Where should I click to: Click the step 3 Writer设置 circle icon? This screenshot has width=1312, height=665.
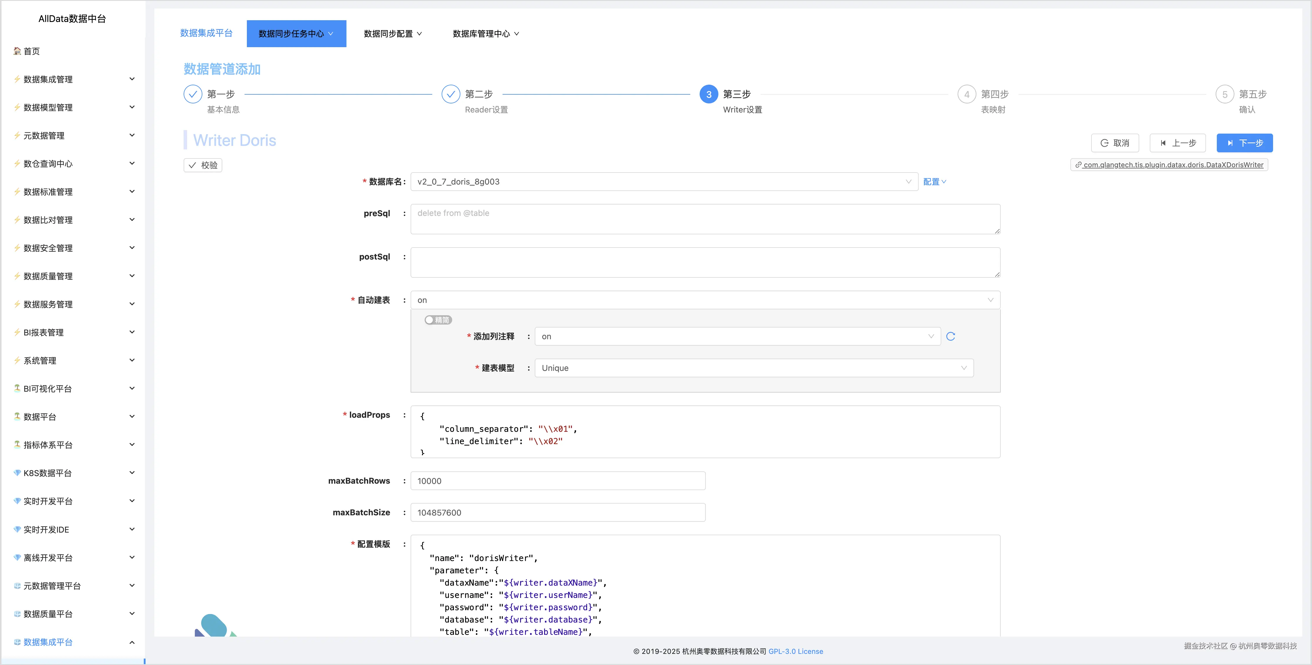708,94
